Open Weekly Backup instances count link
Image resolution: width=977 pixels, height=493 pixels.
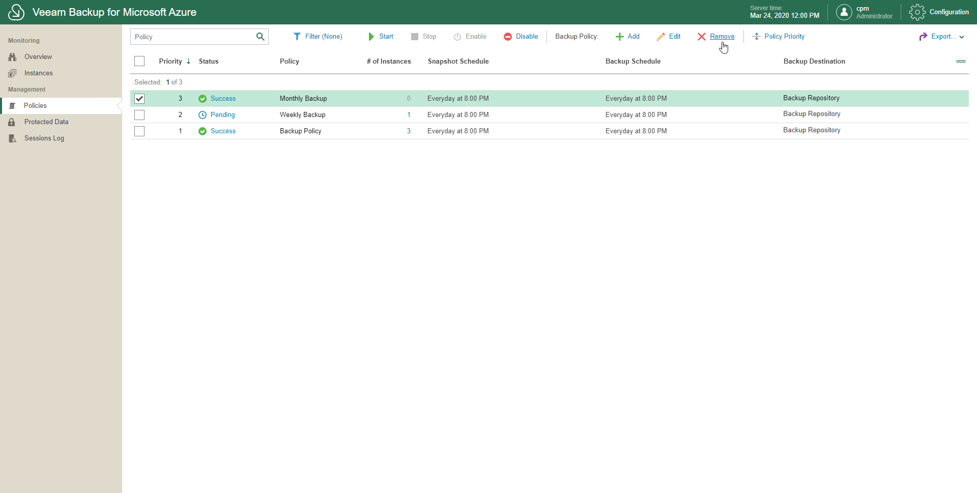click(409, 115)
